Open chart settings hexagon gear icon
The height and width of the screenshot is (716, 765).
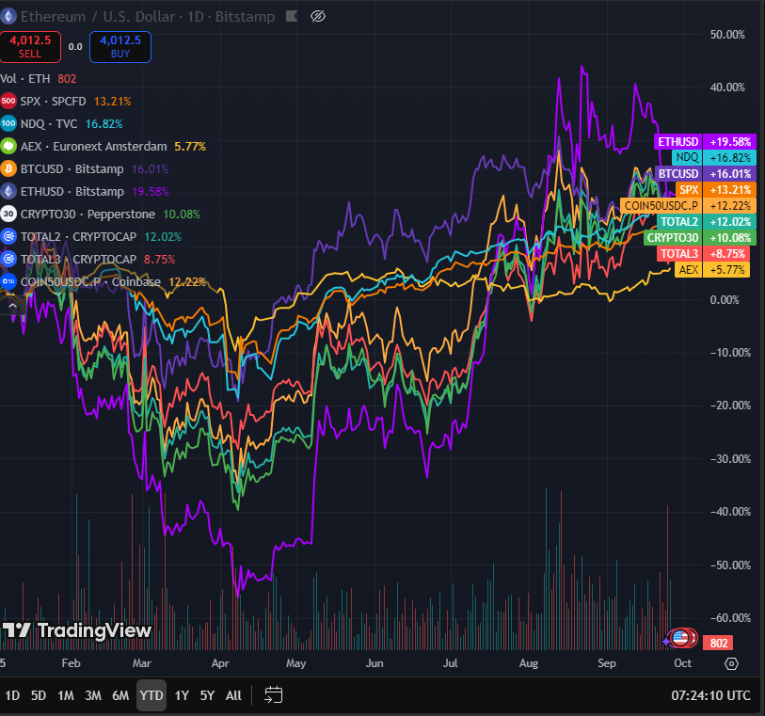[731, 663]
